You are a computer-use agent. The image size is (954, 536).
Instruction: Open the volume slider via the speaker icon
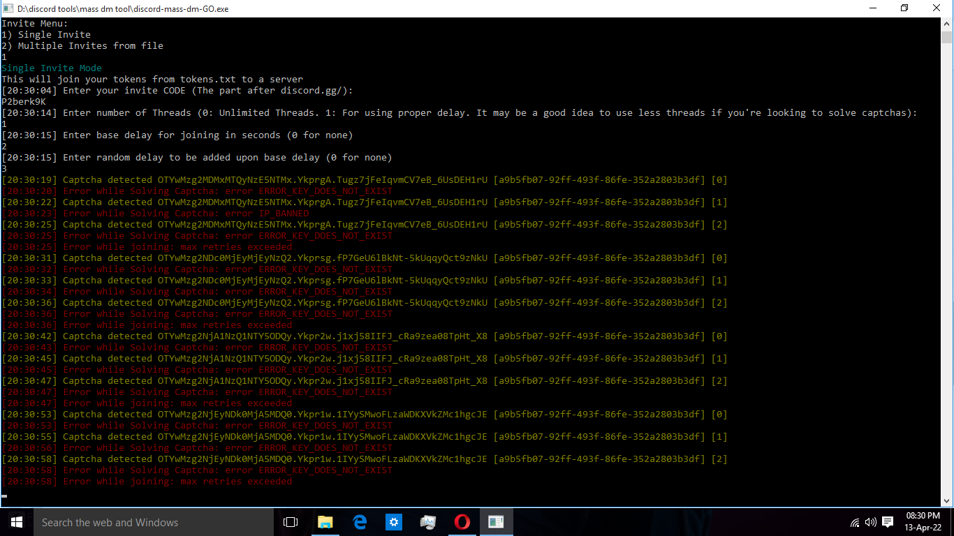tap(869, 522)
